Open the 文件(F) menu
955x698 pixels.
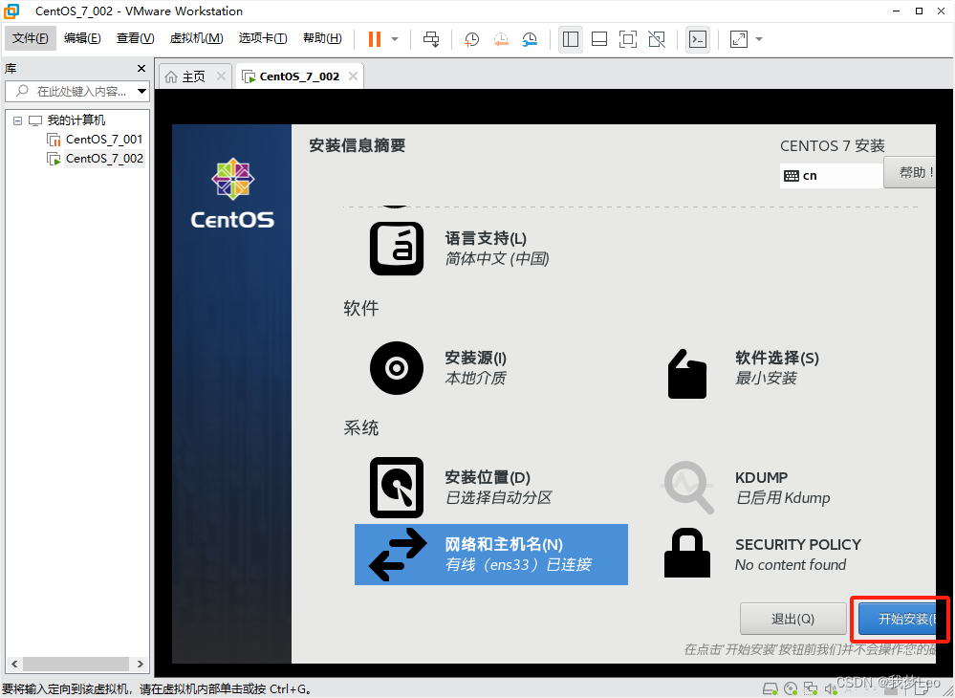[x=31, y=38]
